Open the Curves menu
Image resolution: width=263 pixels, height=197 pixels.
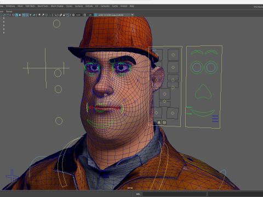69,6
